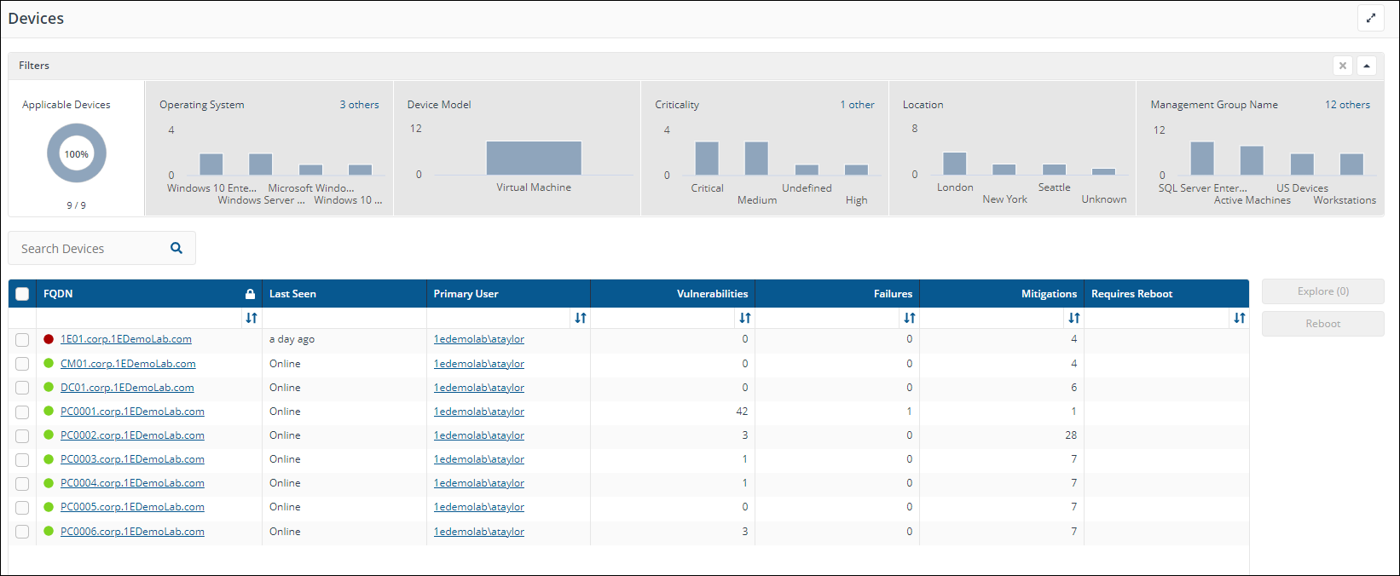Sort by Requires Reboot column arrows
The height and width of the screenshot is (576, 1400).
coord(1239,318)
